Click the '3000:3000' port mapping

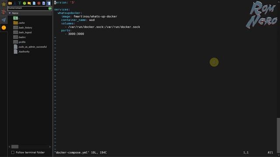[76, 34]
